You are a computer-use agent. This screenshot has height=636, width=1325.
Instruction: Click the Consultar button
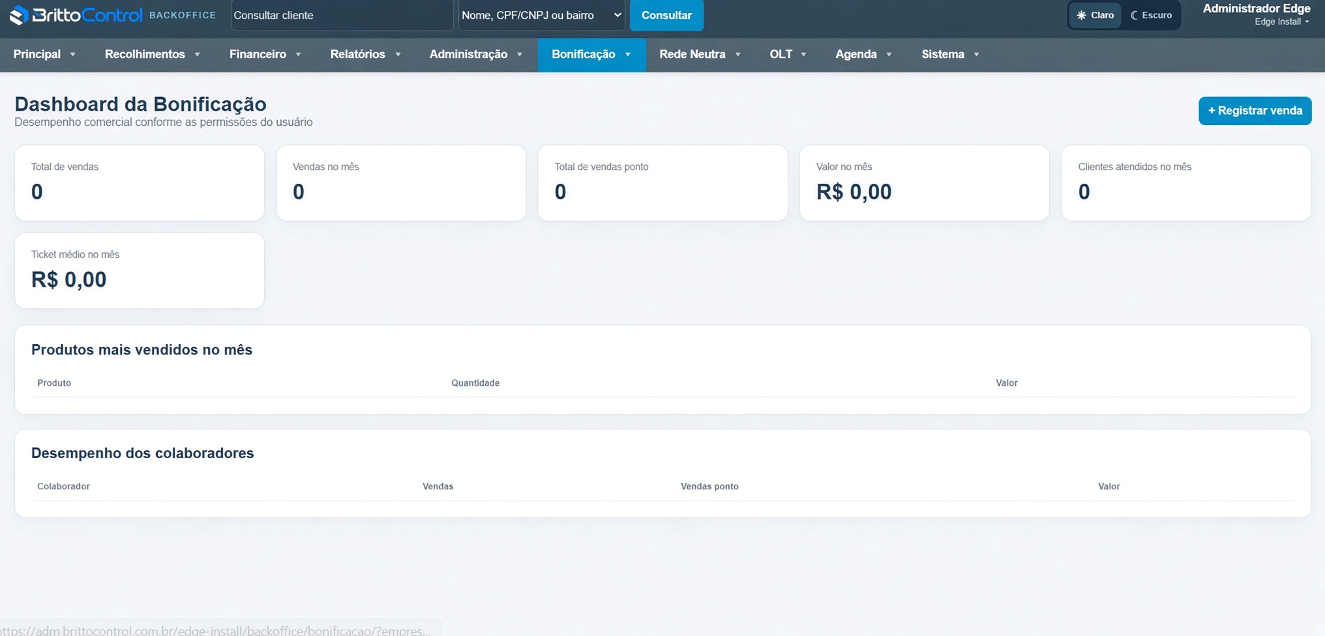(x=666, y=15)
